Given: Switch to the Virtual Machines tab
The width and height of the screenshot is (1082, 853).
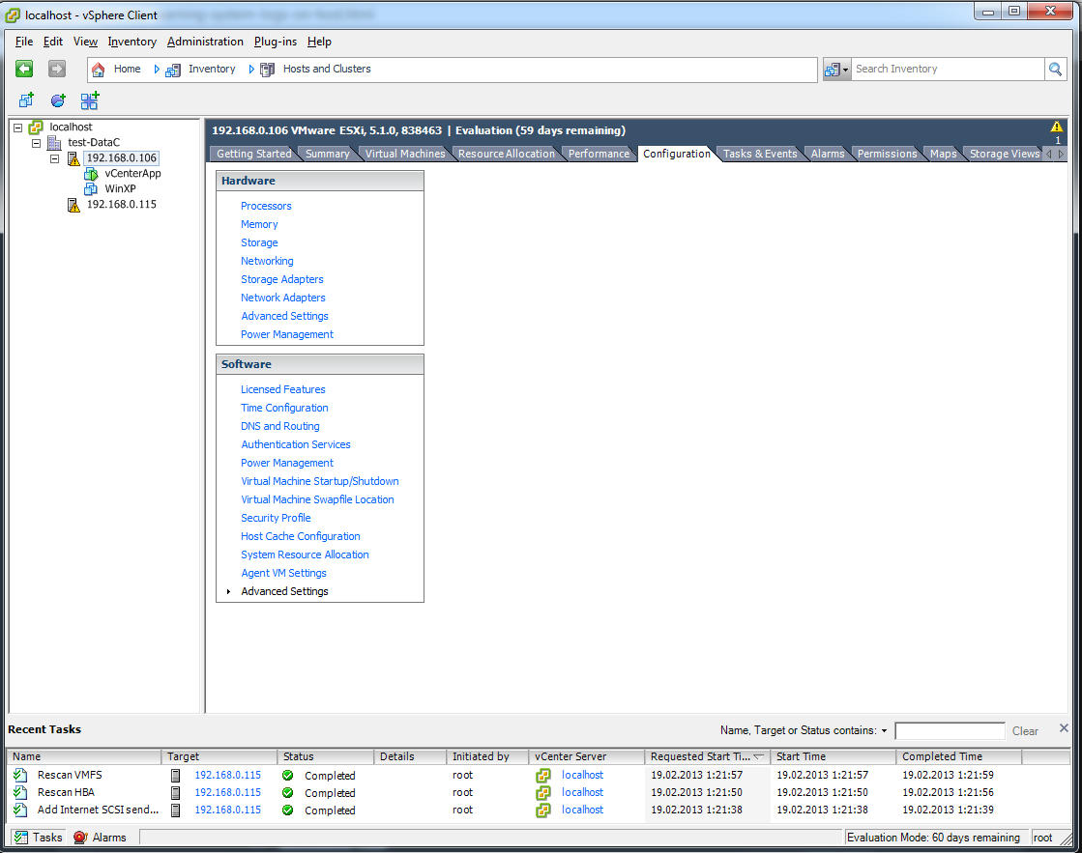Looking at the screenshot, I should point(405,154).
